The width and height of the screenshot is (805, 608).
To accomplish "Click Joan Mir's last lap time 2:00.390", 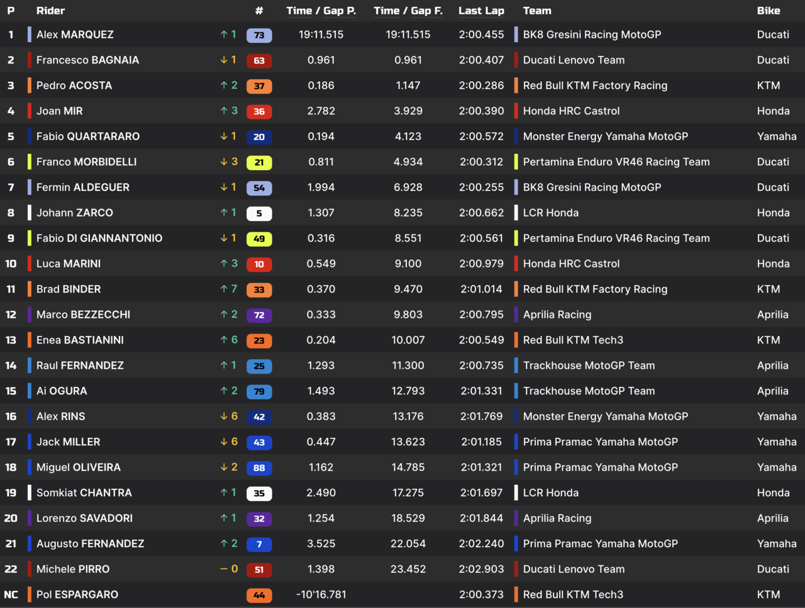I will pos(481,111).
